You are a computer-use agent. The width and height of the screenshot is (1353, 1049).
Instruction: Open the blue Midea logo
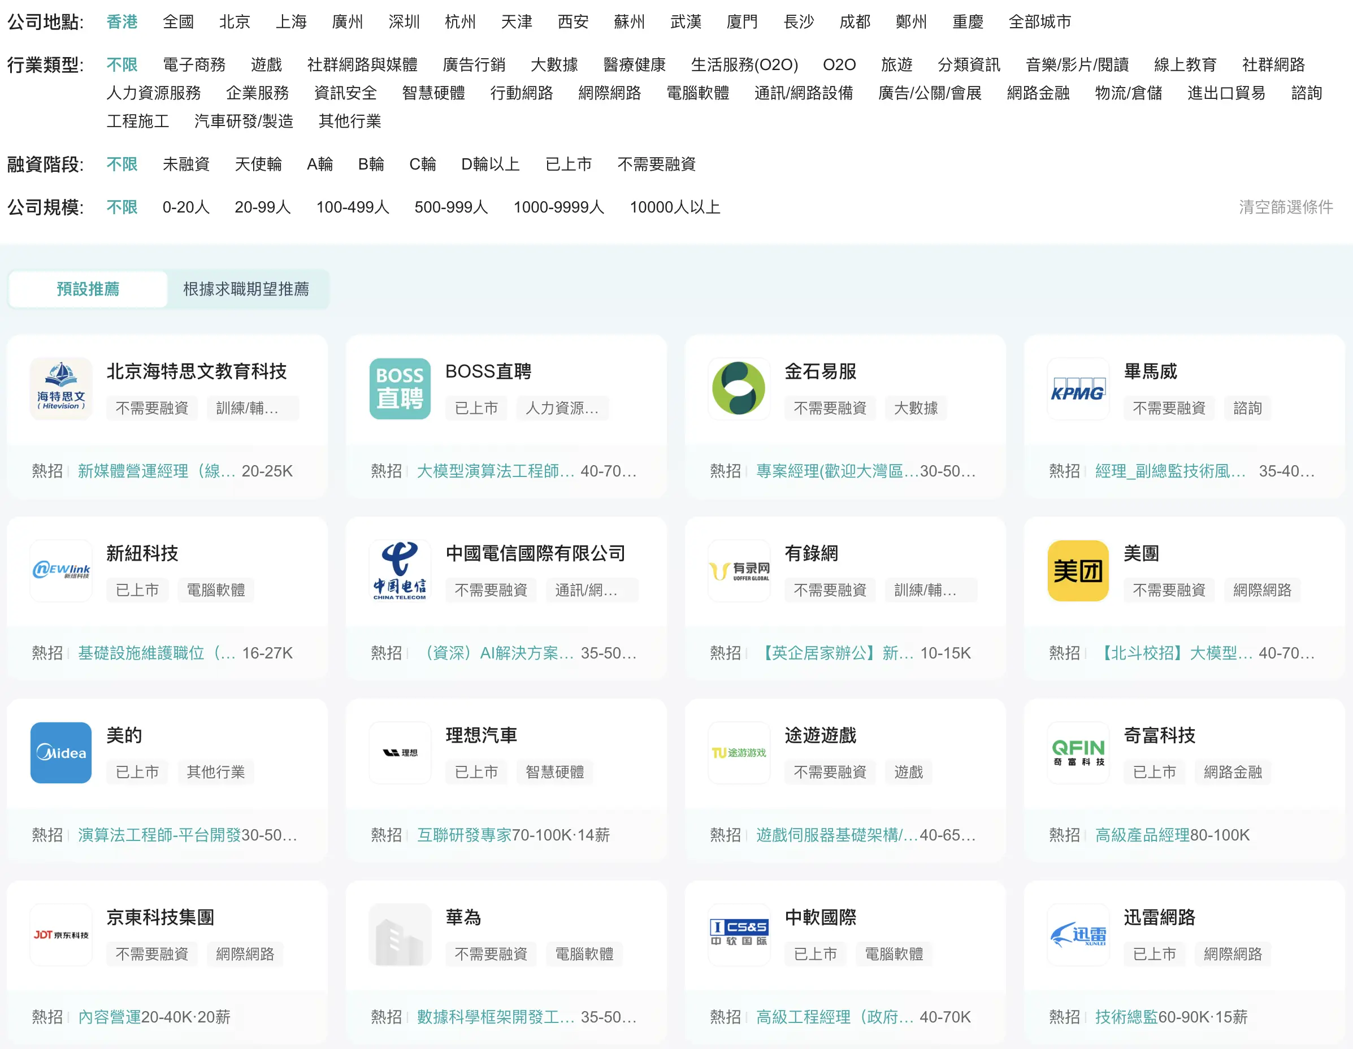click(x=60, y=753)
